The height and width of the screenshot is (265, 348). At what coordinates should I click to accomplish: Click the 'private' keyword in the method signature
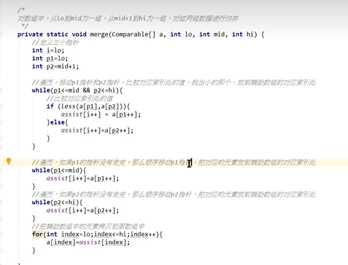[x=30, y=35]
